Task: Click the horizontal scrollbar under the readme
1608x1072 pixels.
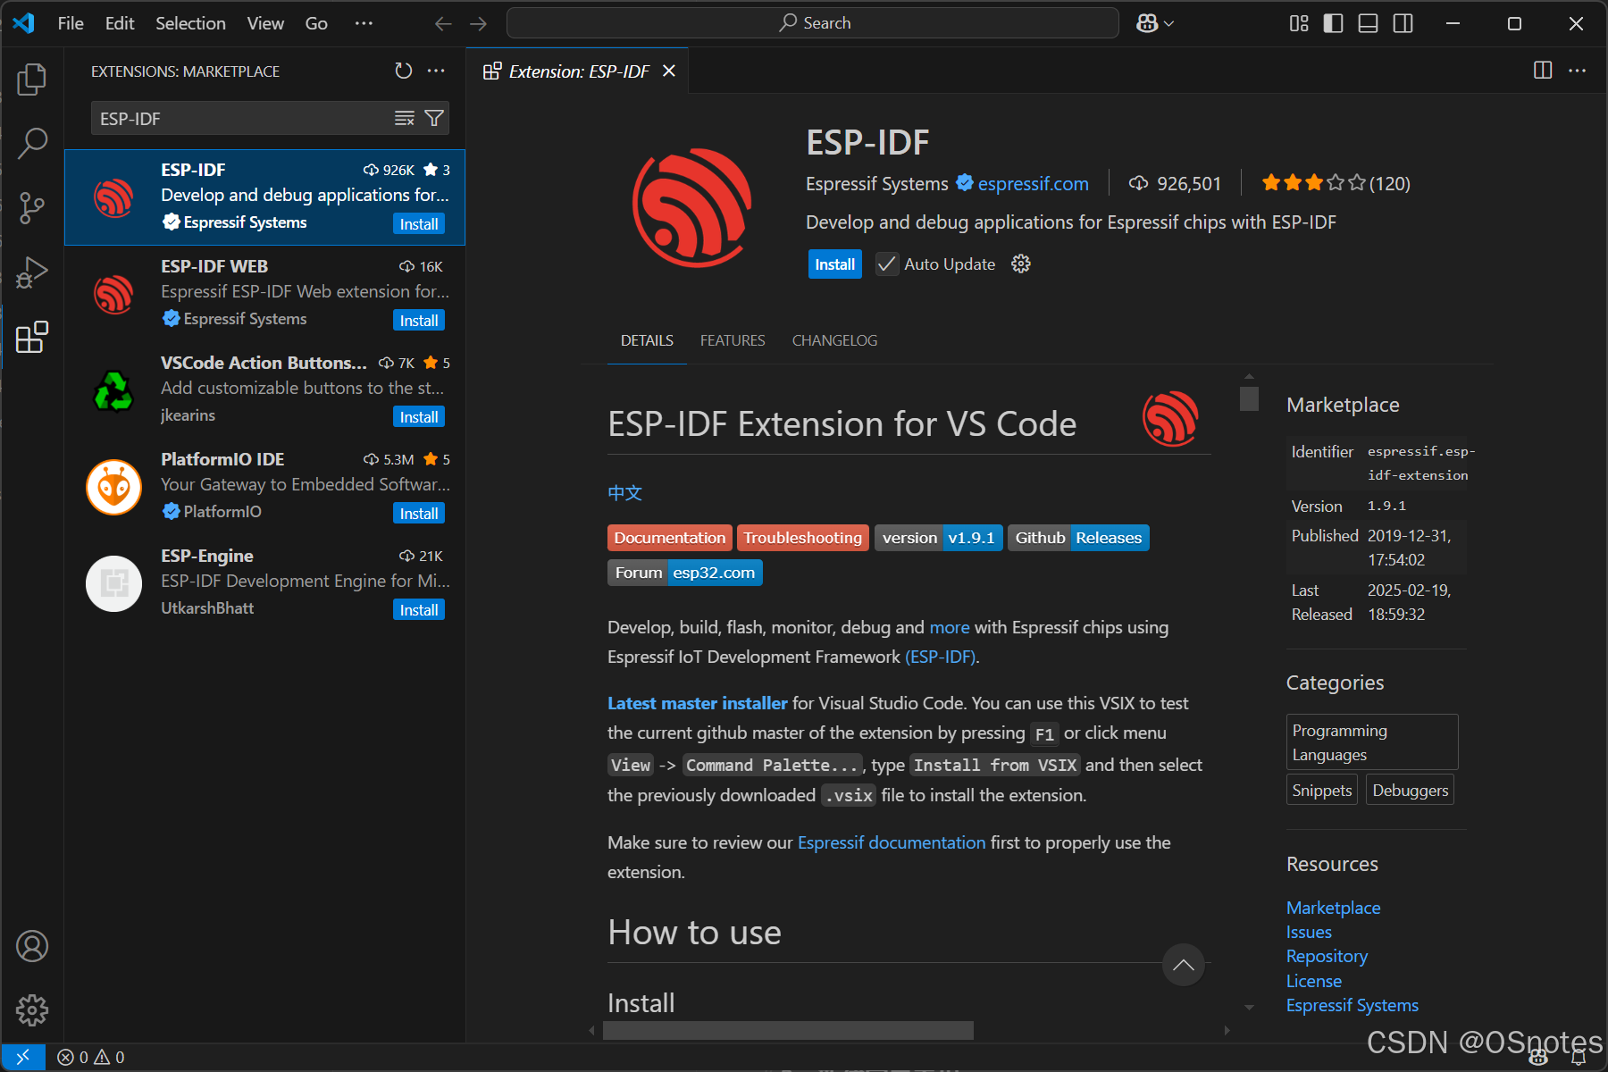Action: pos(787,1030)
